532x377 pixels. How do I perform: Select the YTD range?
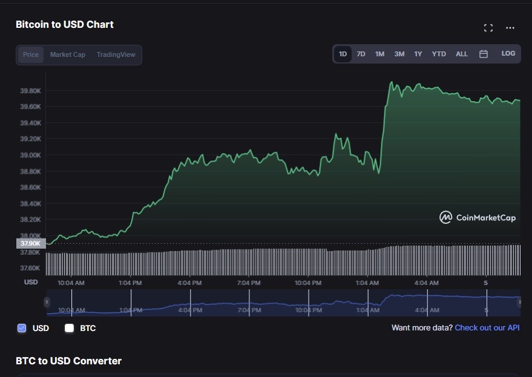(439, 53)
